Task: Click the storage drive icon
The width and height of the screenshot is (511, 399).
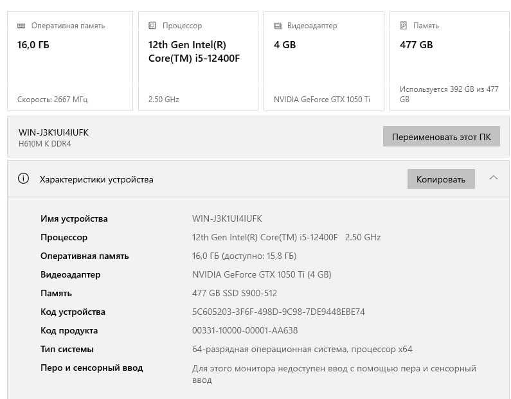Action: pos(404,26)
